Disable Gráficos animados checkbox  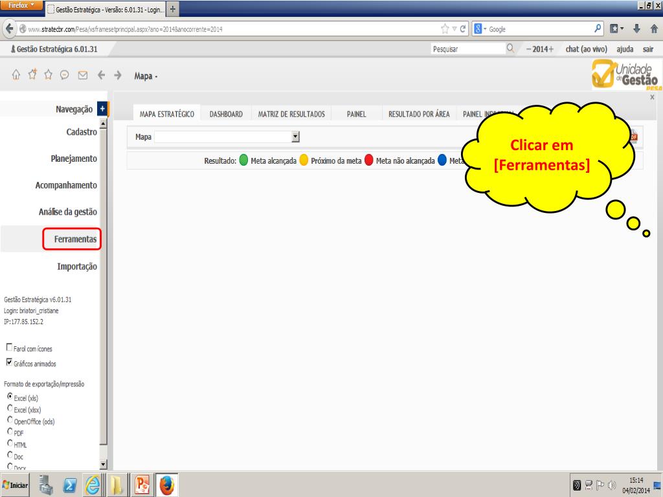tap(9, 362)
